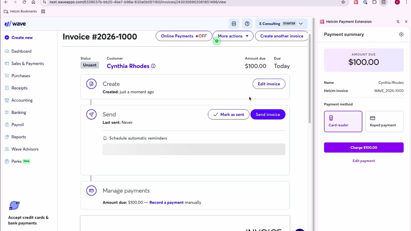
Task: Click the page vertical scrollbar
Action: coord(310,77)
